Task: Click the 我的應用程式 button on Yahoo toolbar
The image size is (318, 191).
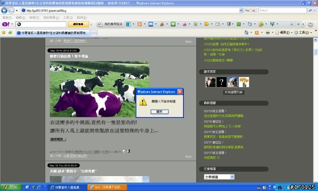Action: (x=110, y=24)
